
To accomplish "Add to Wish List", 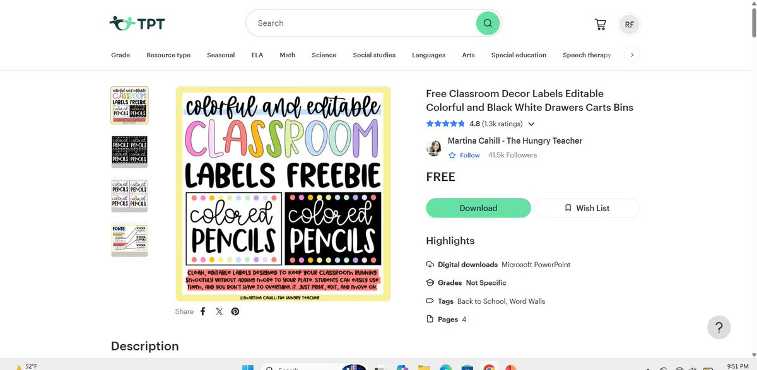I will tap(587, 208).
